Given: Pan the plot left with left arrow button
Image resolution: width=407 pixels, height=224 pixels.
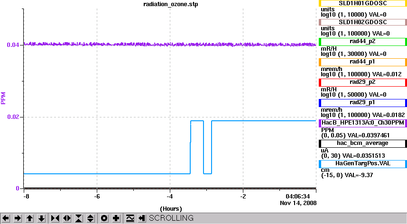Looking at the screenshot, I should click(x=6, y=218).
